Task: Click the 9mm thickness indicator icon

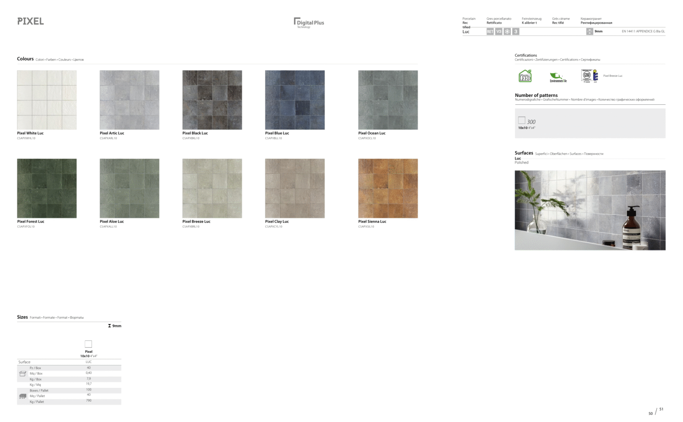Action: (590, 31)
